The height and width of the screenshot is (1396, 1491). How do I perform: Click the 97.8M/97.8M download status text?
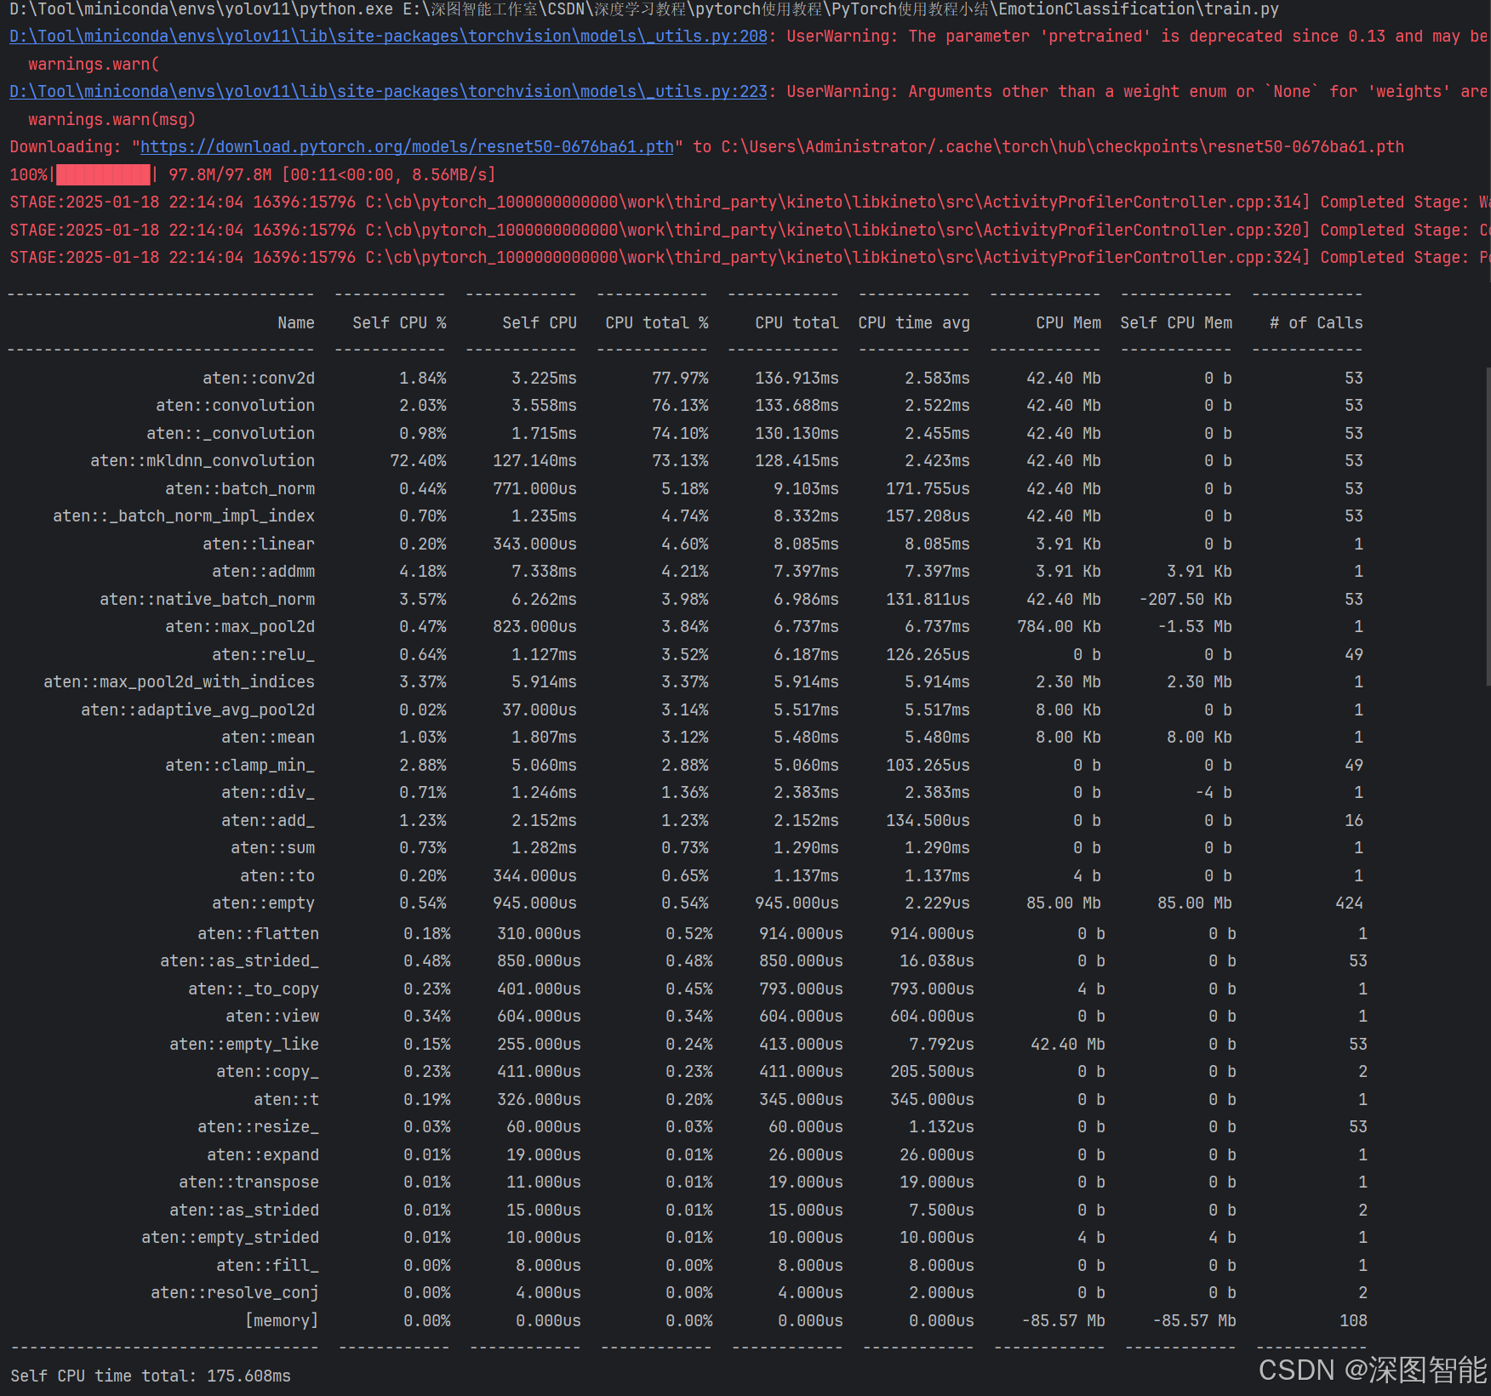(x=220, y=175)
